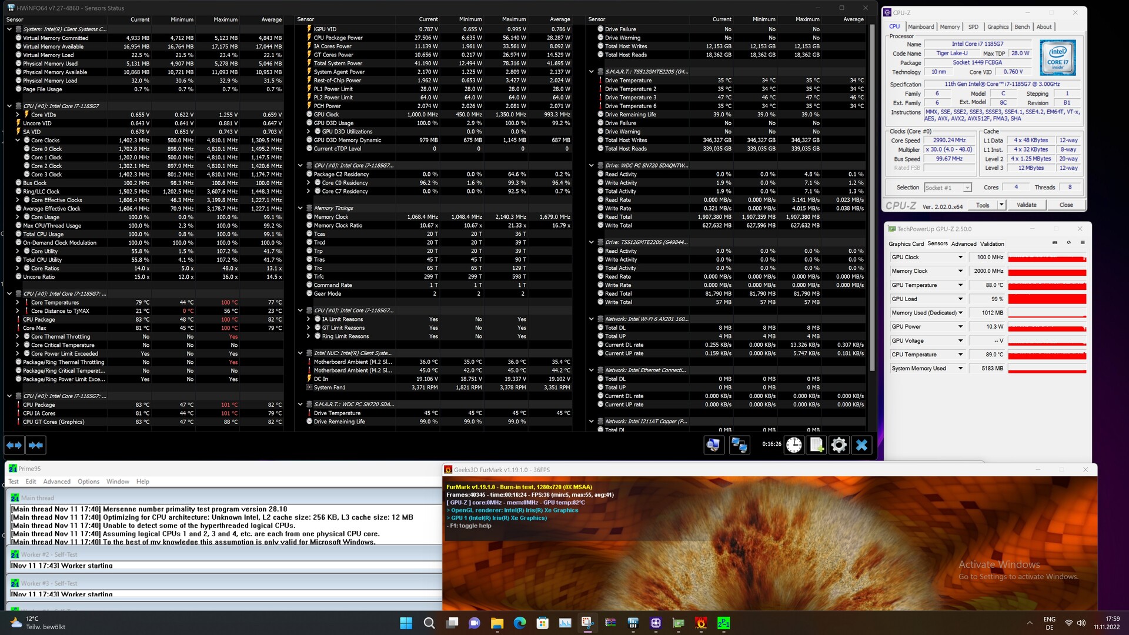Open HWiNFO settings gear icon
Image resolution: width=1129 pixels, height=635 pixels.
coord(839,445)
